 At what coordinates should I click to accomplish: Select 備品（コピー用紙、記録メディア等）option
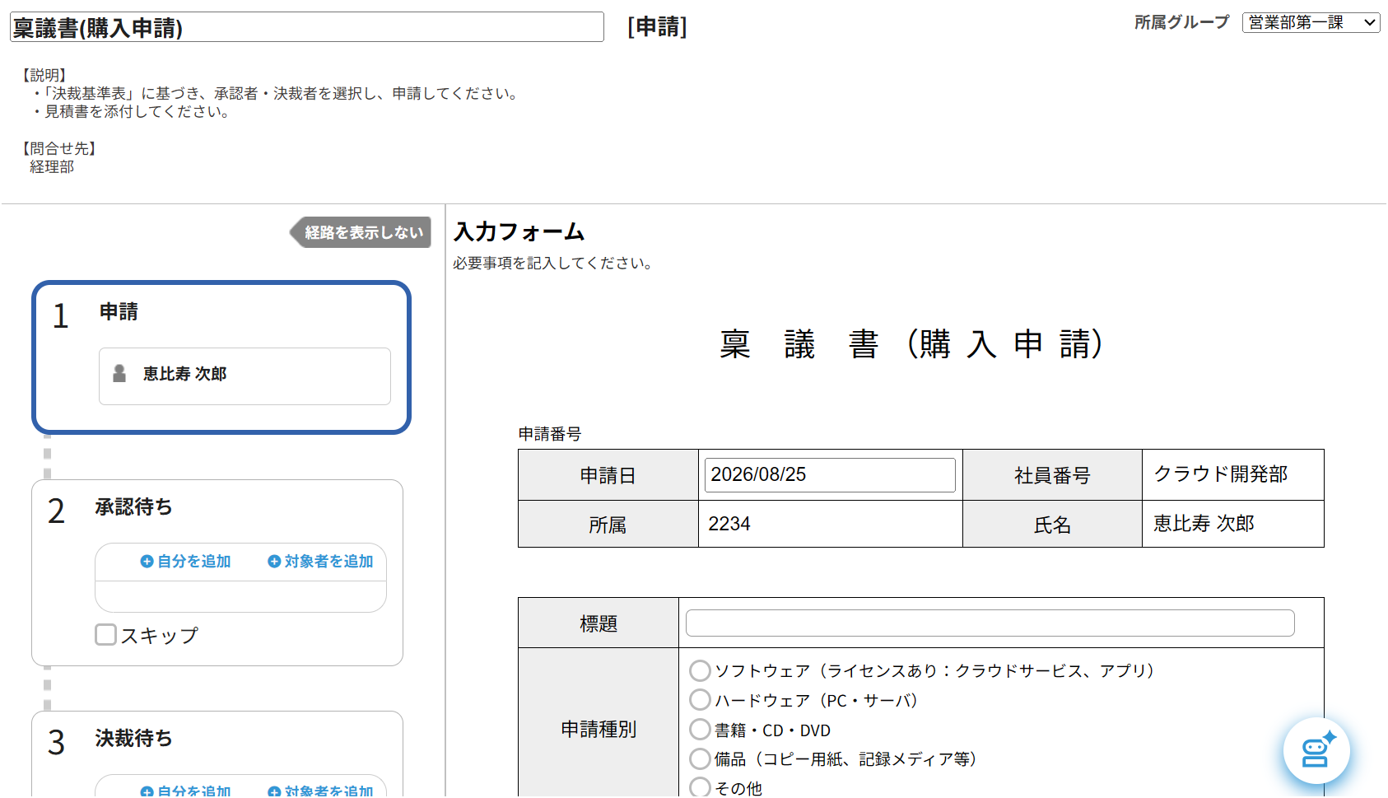(x=700, y=758)
